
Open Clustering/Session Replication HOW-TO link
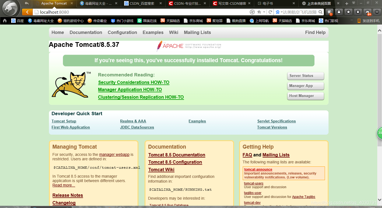pos(141,97)
